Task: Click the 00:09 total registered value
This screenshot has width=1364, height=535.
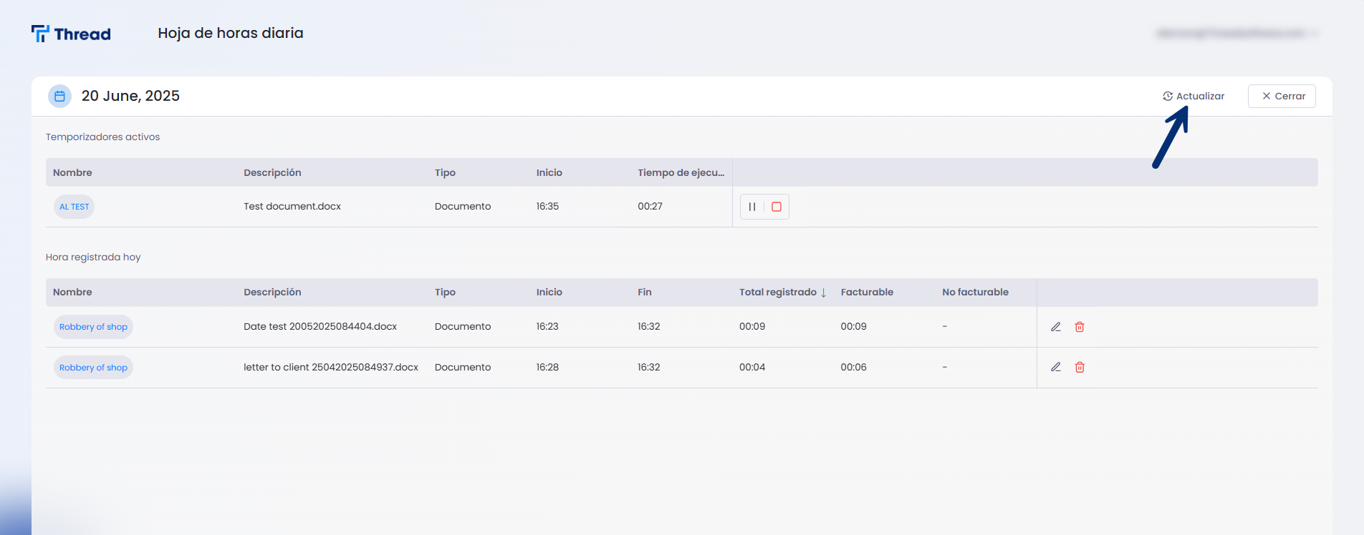Action: 752,327
